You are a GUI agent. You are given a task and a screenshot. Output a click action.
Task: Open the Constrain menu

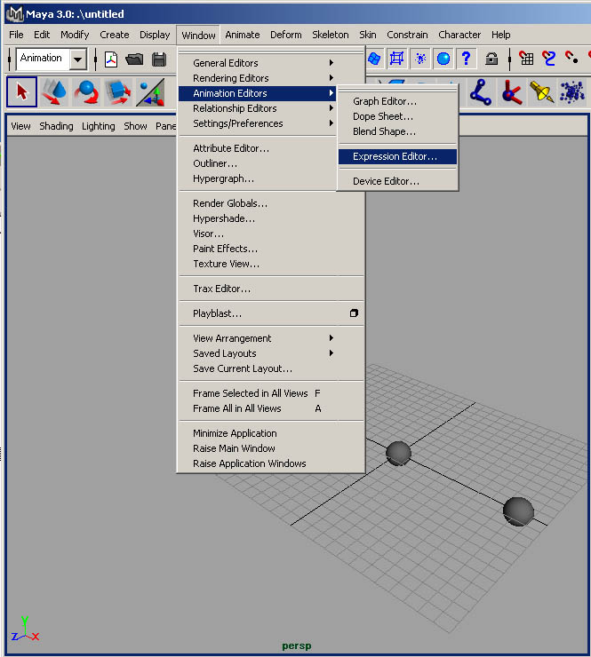[x=407, y=35]
